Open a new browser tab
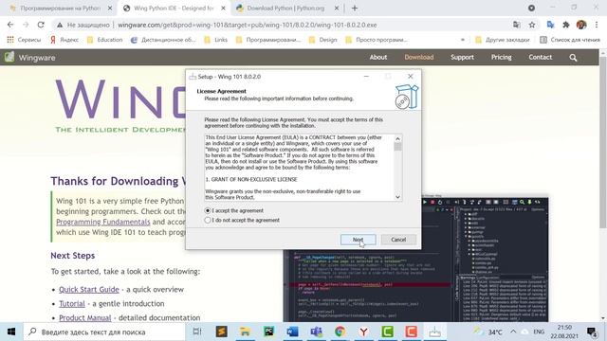The width and height of the screenshot is (607, 341). coord(355,9)
